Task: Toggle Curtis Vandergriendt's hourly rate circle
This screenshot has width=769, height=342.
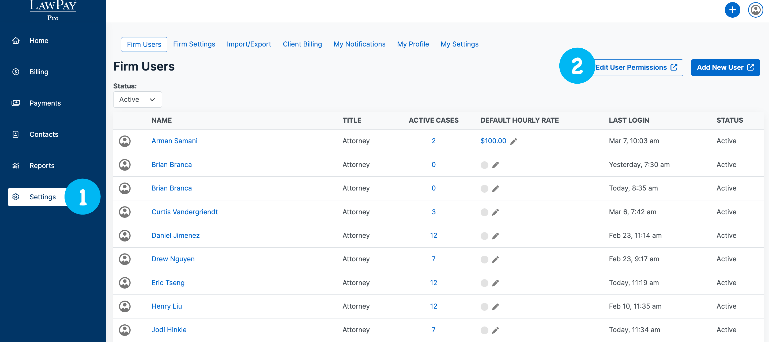Action: [x=484, y=212]
